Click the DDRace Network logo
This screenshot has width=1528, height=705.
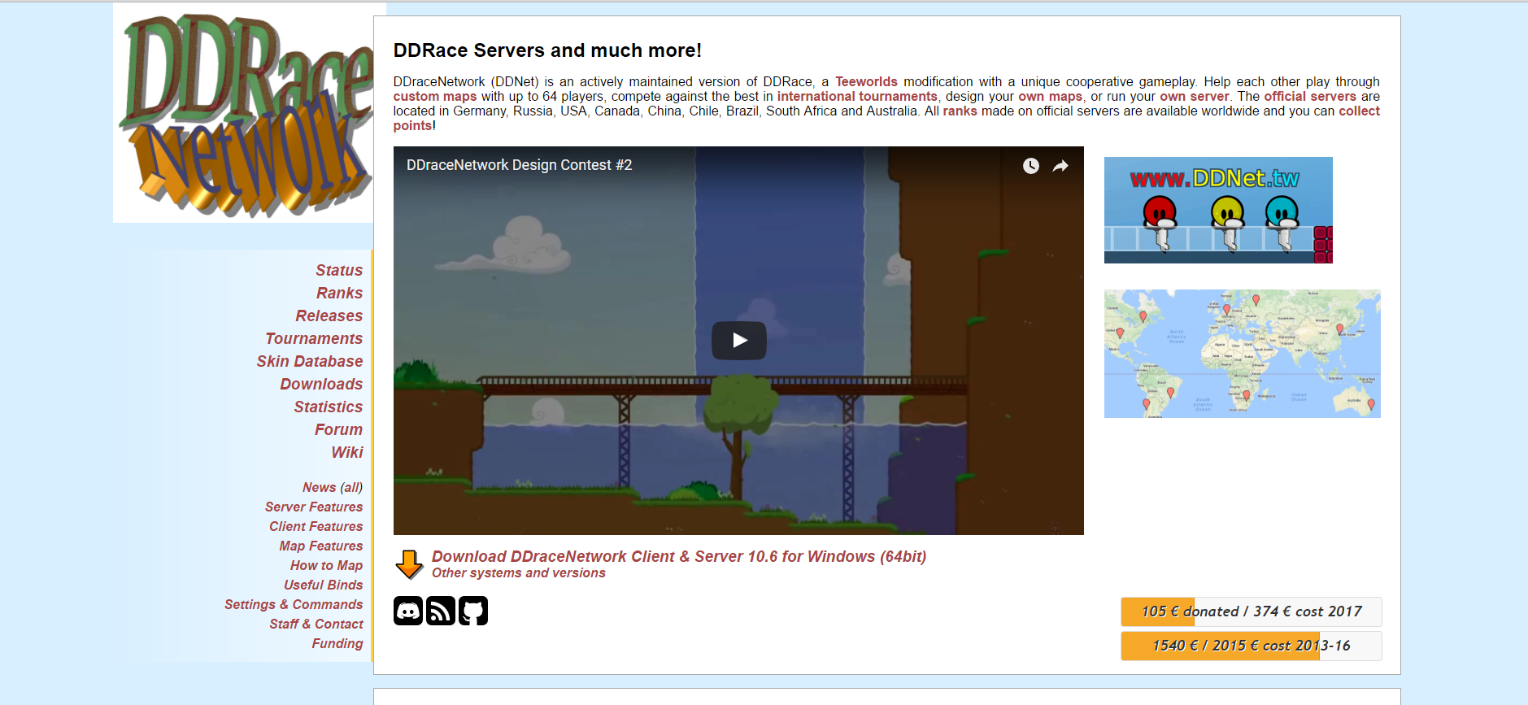coord(244,114)
